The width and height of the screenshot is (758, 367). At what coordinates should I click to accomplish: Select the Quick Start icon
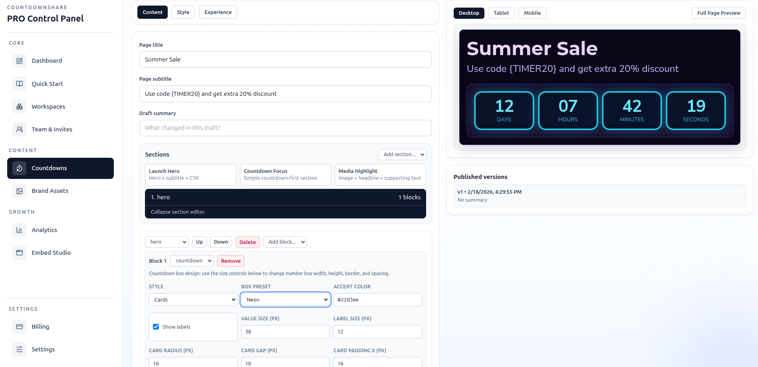tap(19, 83)
